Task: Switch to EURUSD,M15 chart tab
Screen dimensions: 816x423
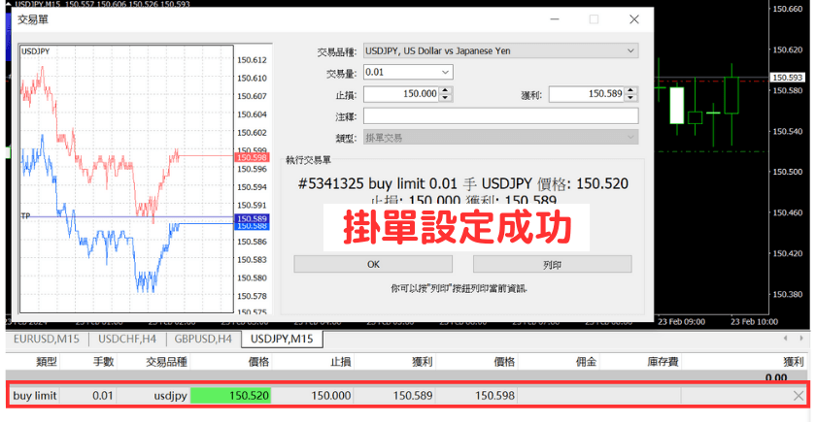Action: [x=47, y=339]
